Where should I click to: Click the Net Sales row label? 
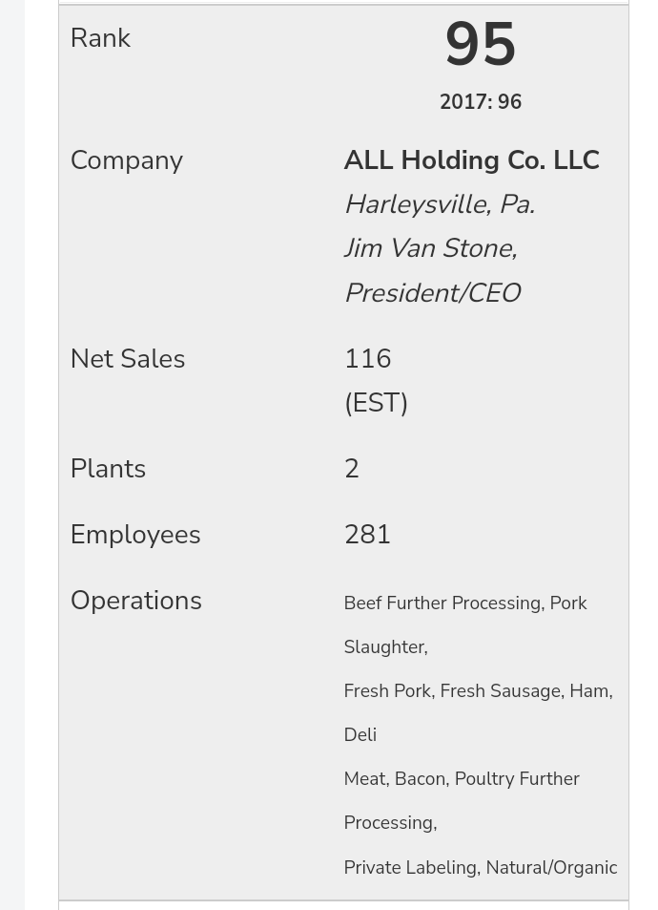(127, 359)
